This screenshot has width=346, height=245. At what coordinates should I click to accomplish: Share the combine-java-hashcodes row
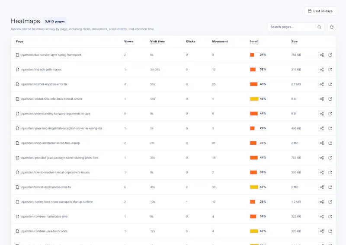(x=322, y=231)
